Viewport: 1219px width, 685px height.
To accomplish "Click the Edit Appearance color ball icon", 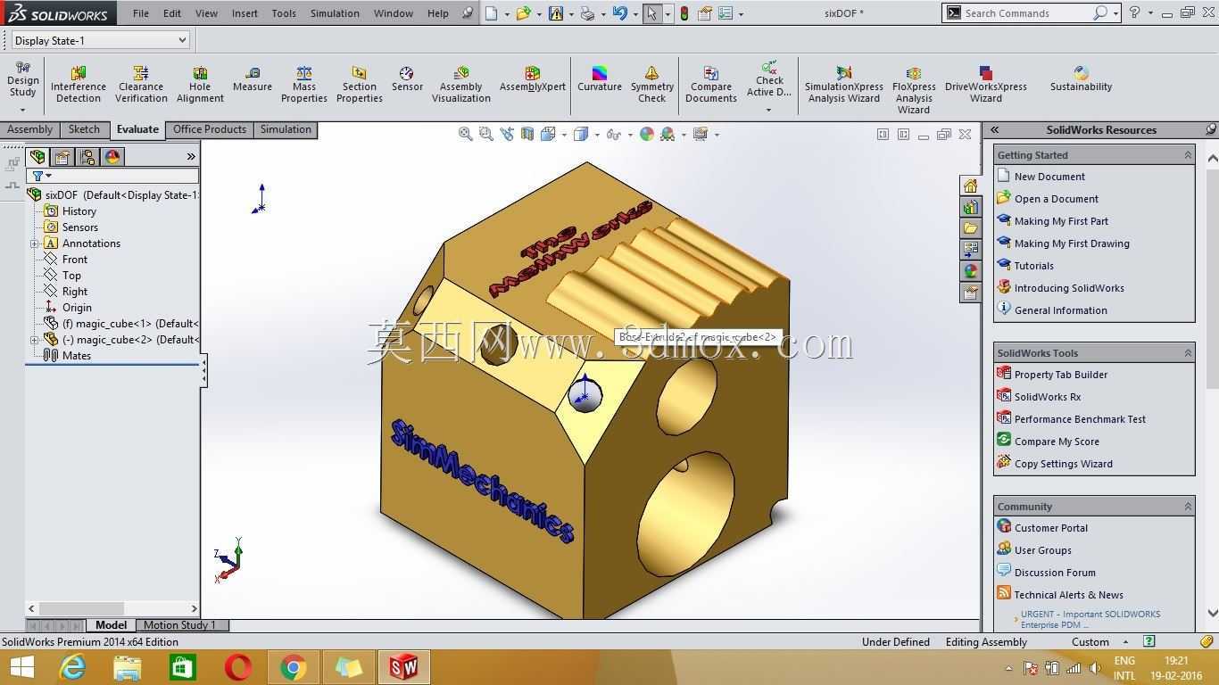I will point(647,134).
